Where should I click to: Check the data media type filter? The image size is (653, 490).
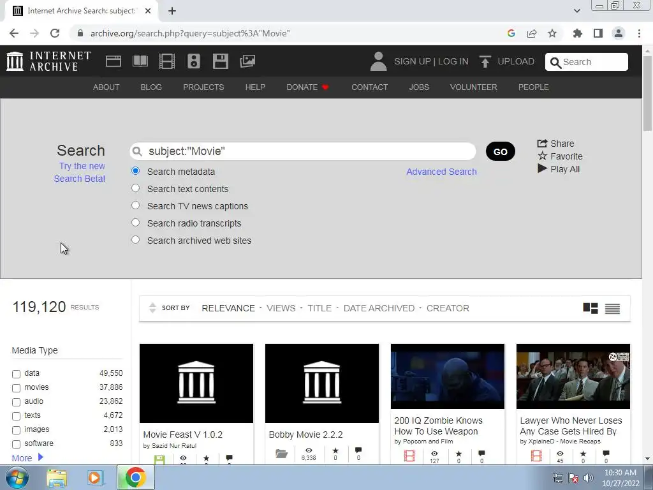[16, 374]
